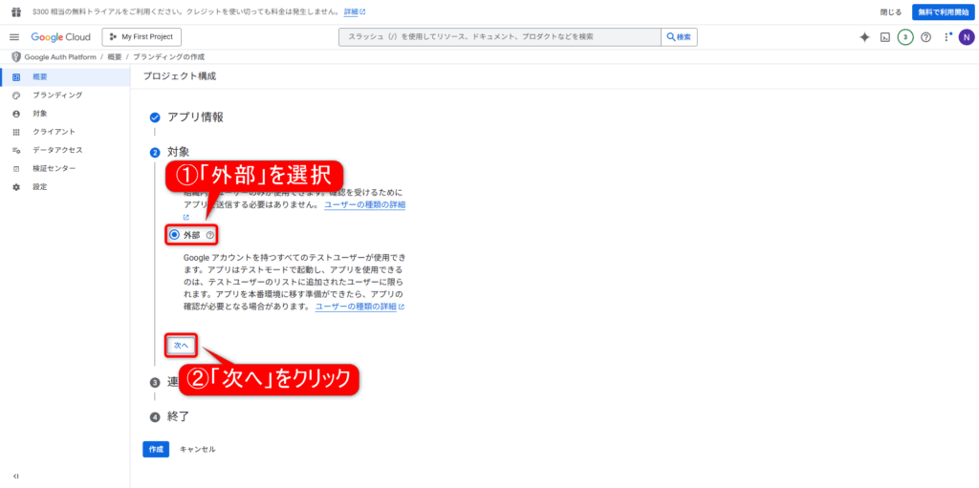This screenshot has width=979, height=488.
Task: Open the My First Project selector
Action: click(141, 36)
